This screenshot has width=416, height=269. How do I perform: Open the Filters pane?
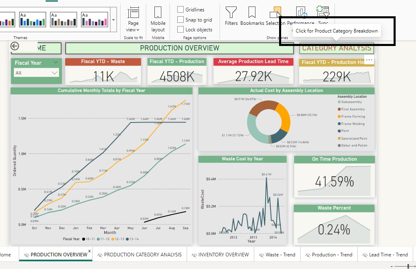click(231, 16)
